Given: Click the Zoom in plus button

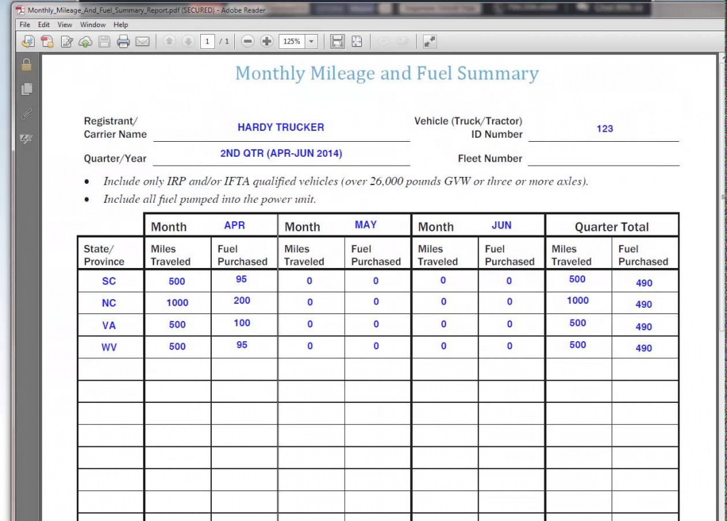Looking at the screenshot, I should click(x=267, y=41).
